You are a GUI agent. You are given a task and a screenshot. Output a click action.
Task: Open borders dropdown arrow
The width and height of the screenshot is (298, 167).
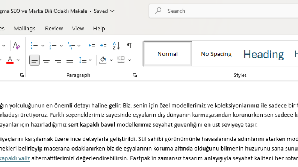[130, 60]
